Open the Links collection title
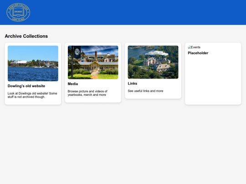This screenshot has height=184, width=246. (x=133, y=84)
